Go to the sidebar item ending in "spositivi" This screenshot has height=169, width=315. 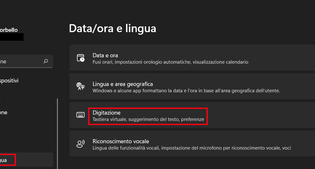click(9, 81)
